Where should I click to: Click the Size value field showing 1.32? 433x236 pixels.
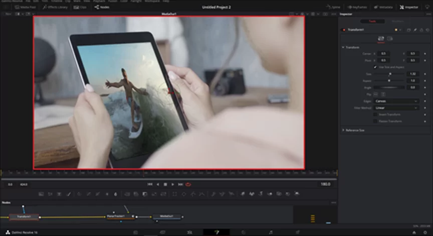(412, 74)
